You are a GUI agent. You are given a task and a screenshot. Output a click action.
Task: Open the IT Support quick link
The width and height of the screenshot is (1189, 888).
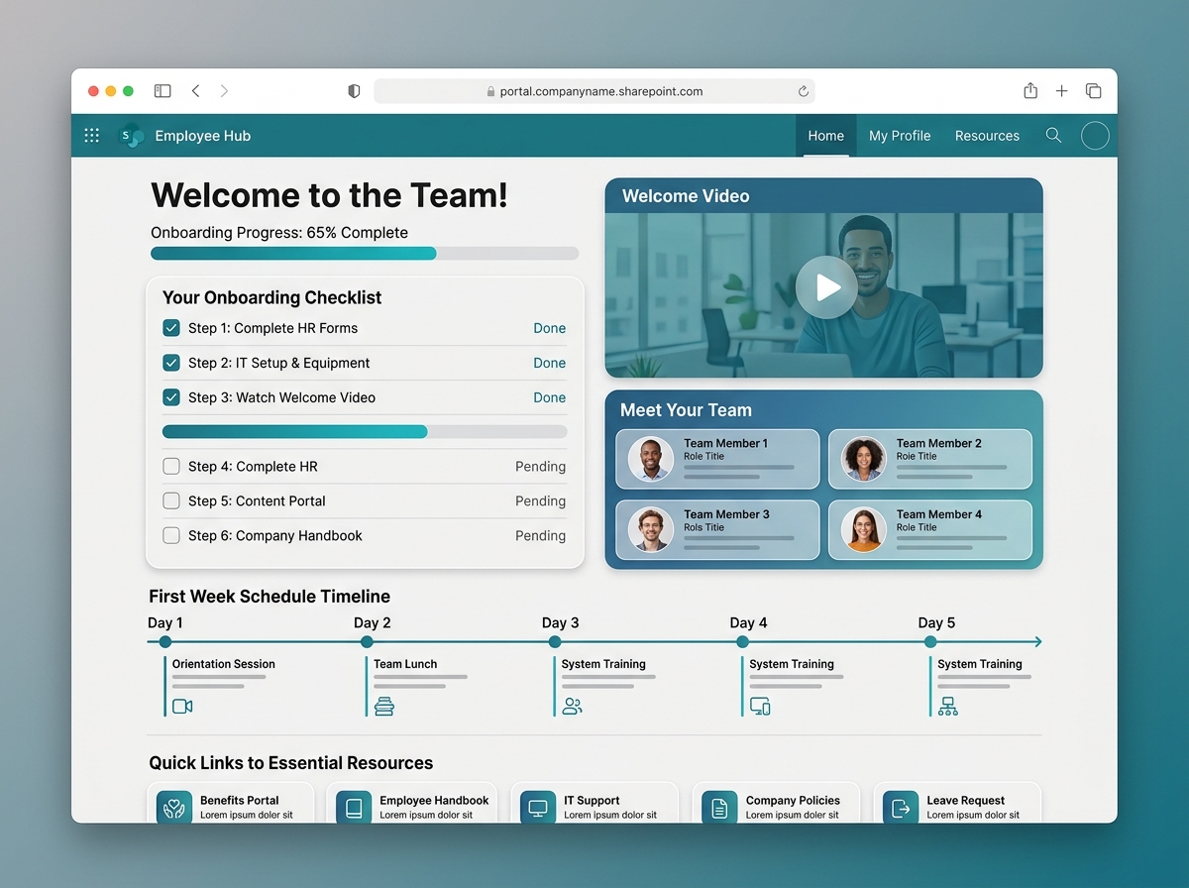[594, 803]
